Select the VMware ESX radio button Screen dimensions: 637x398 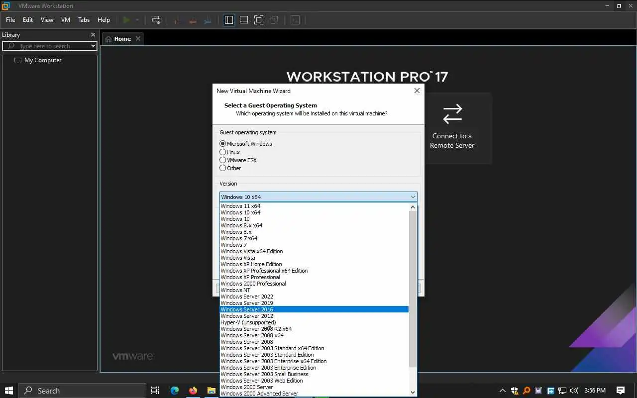[x=222, y=160]
